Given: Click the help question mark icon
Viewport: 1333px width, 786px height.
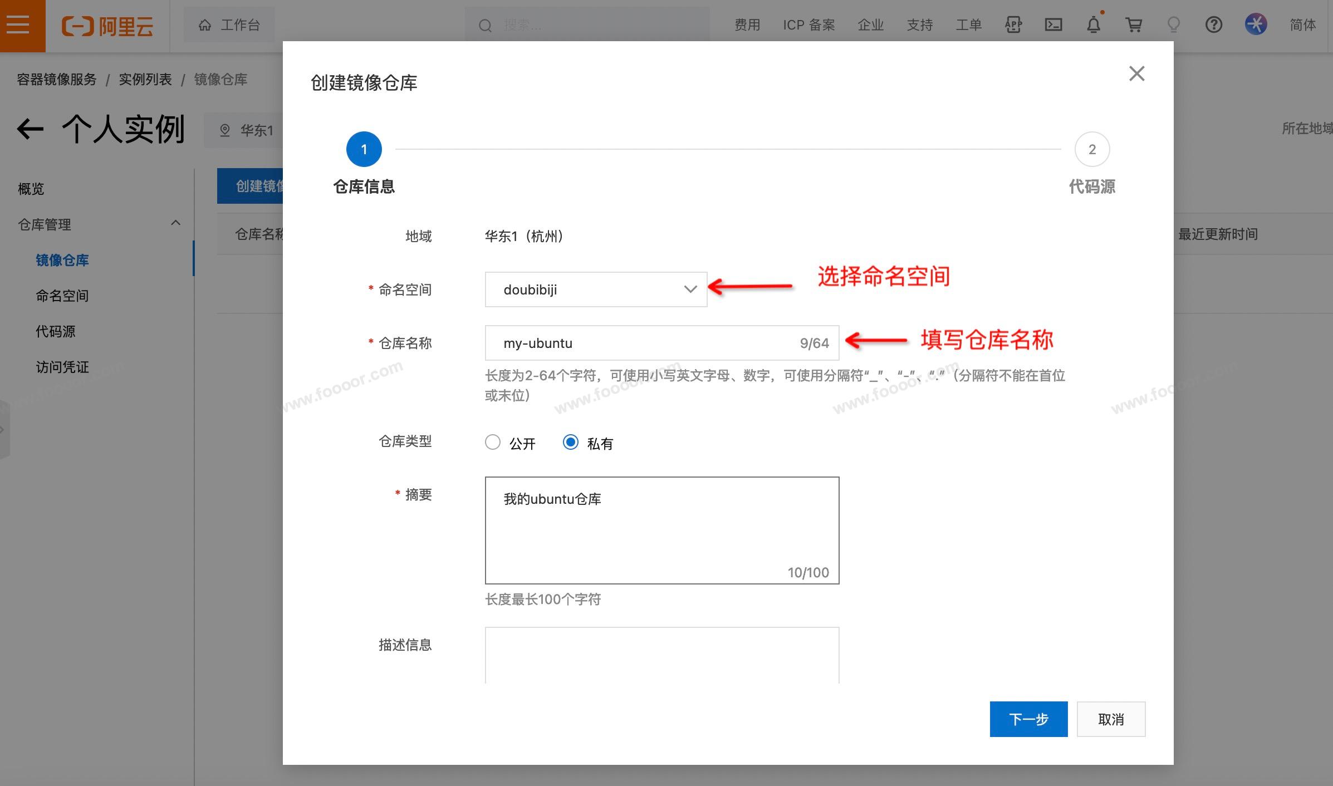Looking at the screenshot, I should pos(1214,25).
